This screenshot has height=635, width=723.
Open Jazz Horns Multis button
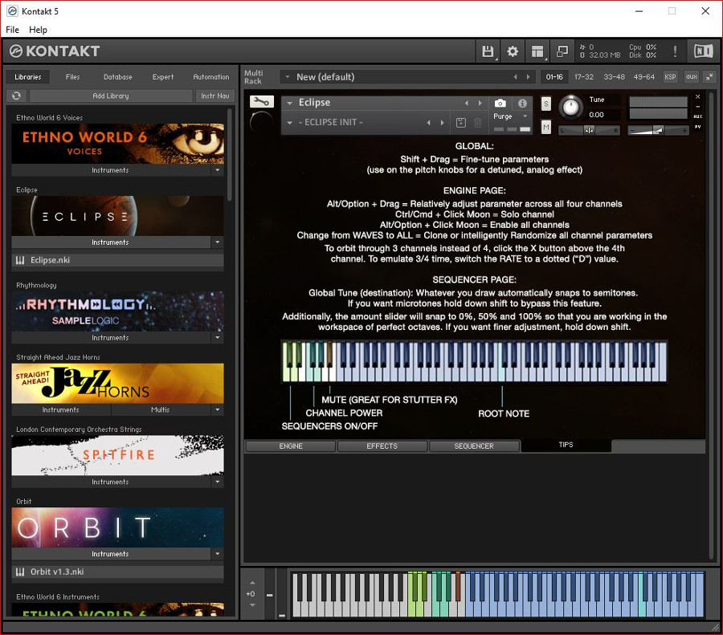[x=161, y=409]
